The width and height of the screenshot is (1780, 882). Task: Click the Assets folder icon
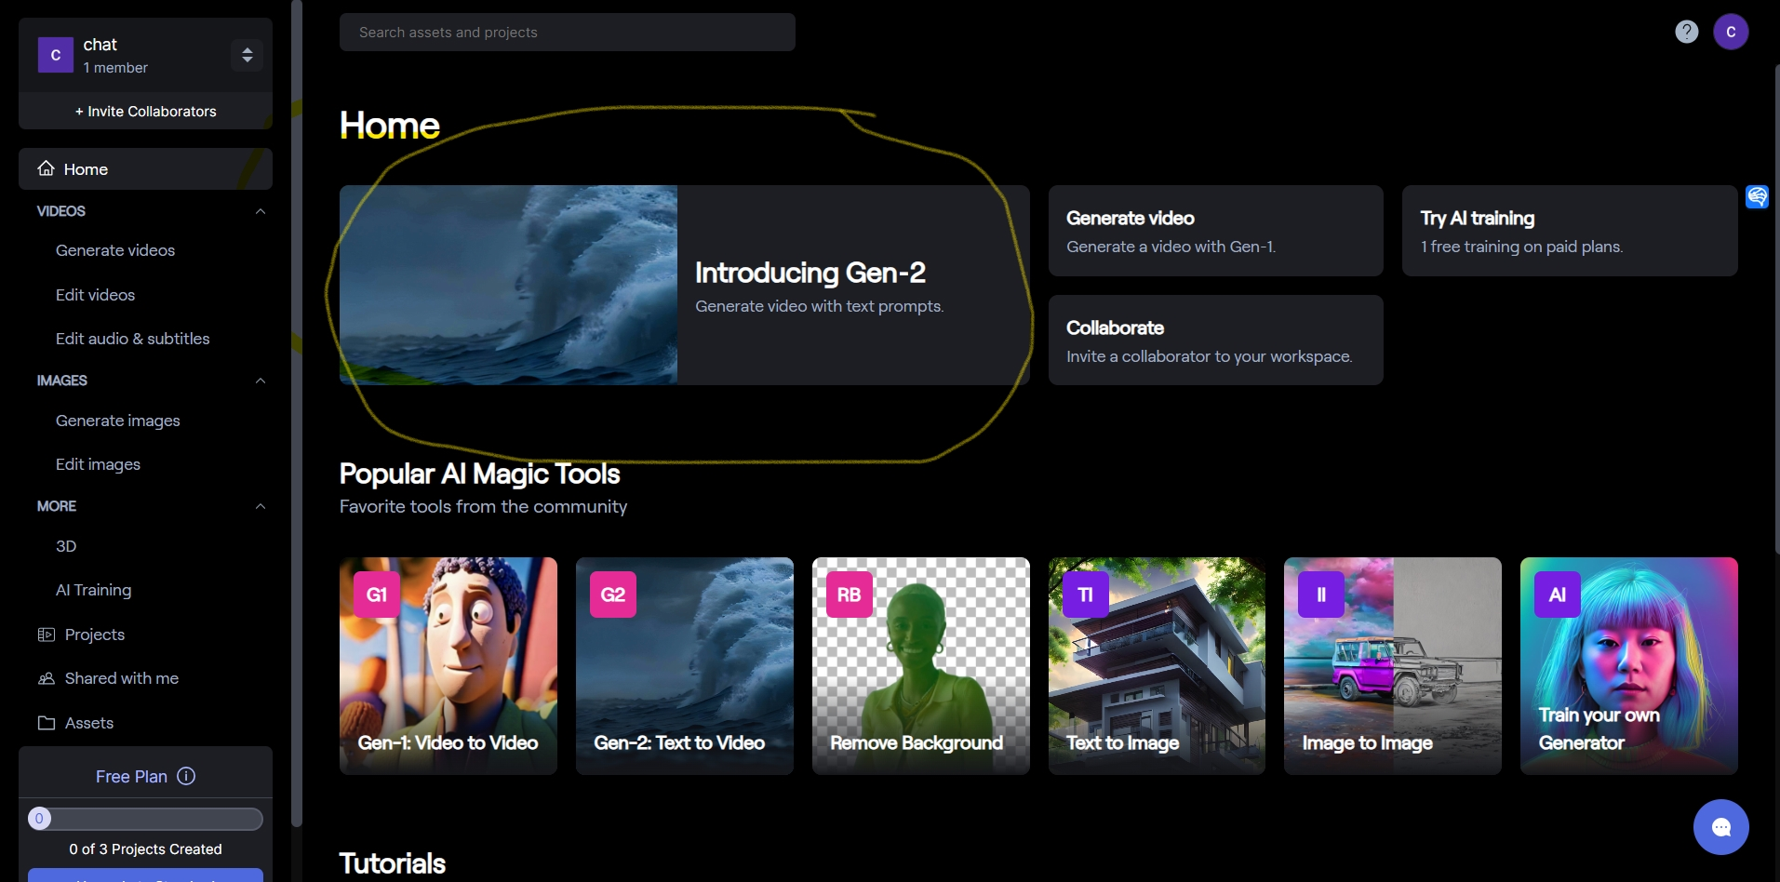tap(47, 723)
